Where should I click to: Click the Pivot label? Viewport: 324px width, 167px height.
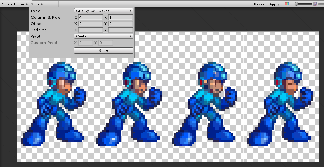[35, 36]
